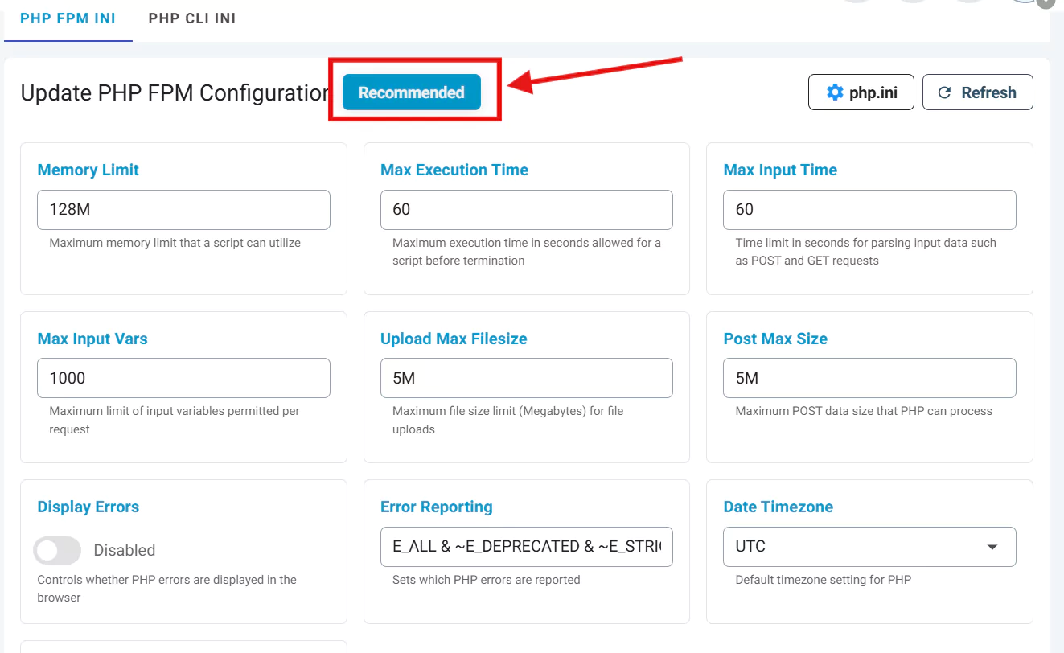
Task: Click into the Max Execution Time input
Action: pos(526,210)
